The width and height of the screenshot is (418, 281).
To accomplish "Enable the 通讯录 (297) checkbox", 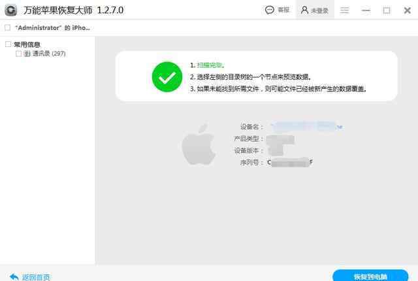I will pos(19,54).
